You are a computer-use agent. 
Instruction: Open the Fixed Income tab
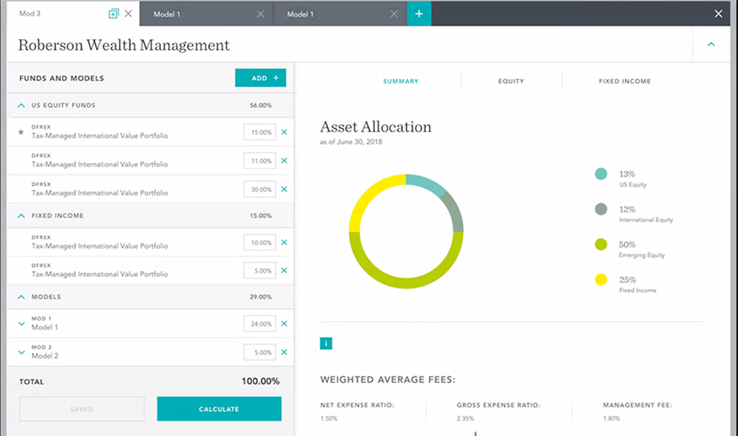(x=625, y=81)
